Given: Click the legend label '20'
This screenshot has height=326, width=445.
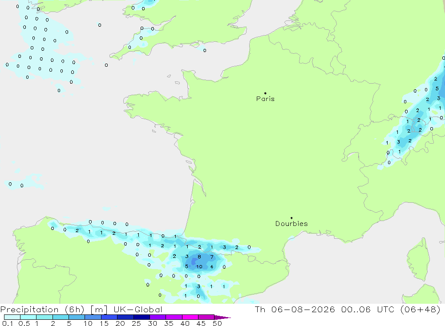Looking at the screenshot, I should tap(120, 323).
